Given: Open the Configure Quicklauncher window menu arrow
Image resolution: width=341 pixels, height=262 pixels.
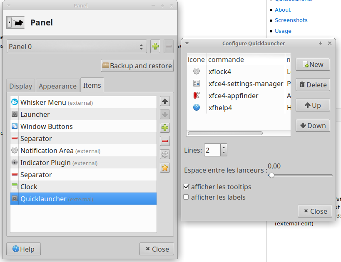Looking at the screenshot, I should tap(187, 43).
